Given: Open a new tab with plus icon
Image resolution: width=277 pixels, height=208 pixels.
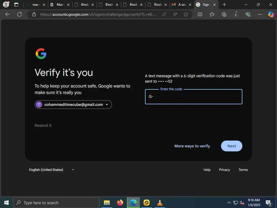Looking at the screenshot, I should 224,5.
